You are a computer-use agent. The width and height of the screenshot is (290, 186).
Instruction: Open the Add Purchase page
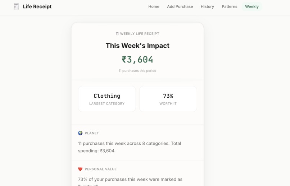[180, 6]
